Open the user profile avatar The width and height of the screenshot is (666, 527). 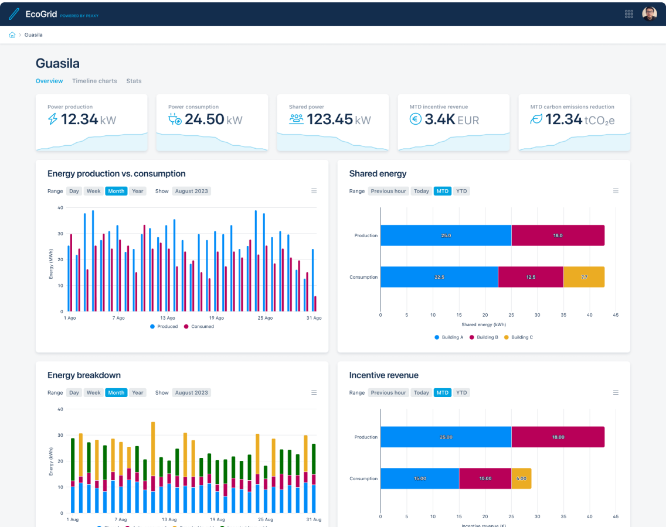[650, 13]
